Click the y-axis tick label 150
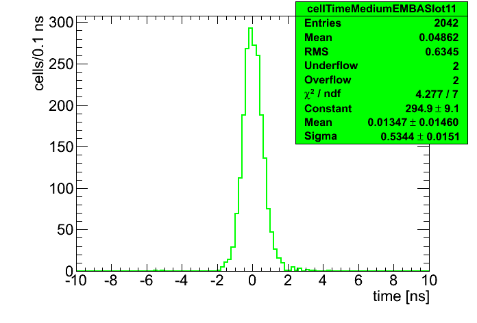The height and width of the screenshot is (323, 477). [59, 146]
